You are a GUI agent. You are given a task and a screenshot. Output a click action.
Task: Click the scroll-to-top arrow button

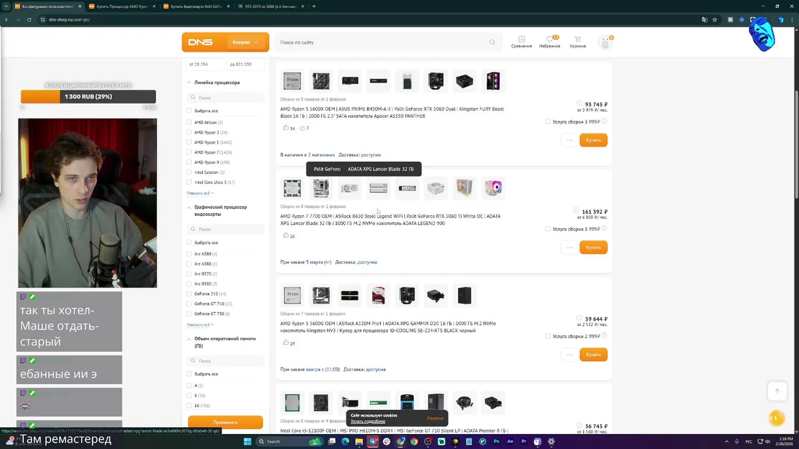tap(777, 391)
